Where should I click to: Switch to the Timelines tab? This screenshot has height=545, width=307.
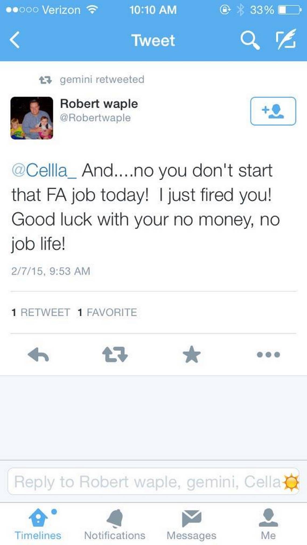pos(38,524)
